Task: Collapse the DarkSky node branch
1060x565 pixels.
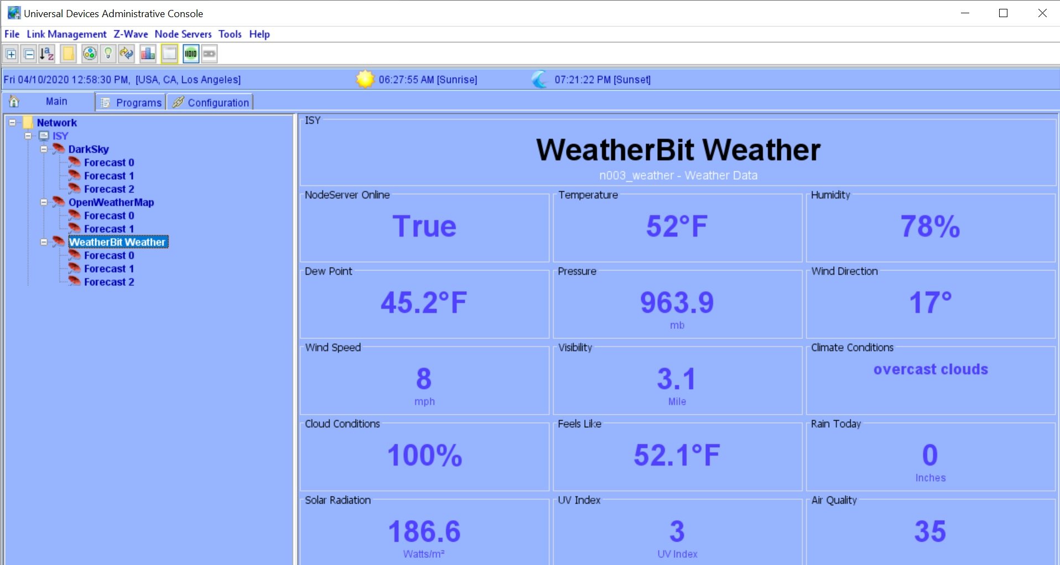Action: click(x=44, y=149)
